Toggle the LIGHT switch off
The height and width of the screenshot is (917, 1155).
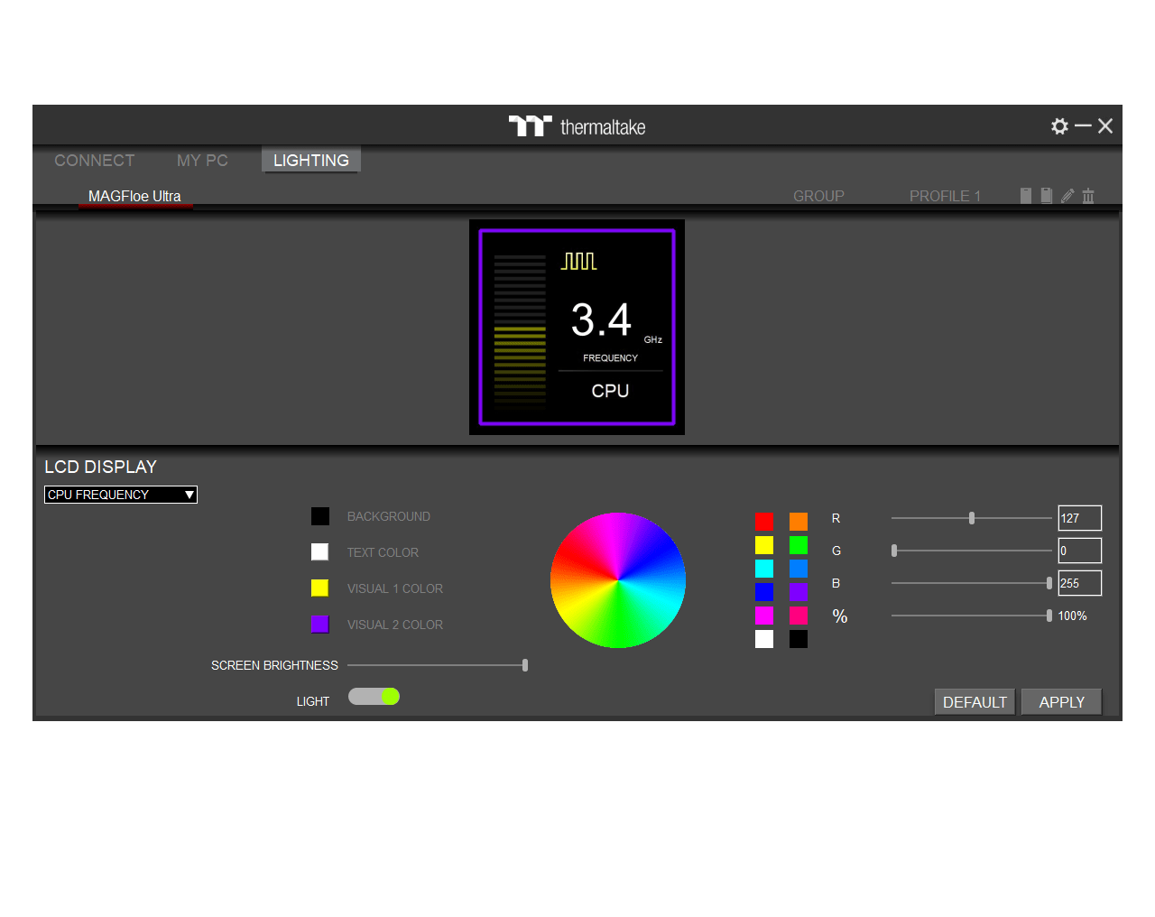pyautogui.click(x=374, y=697)
